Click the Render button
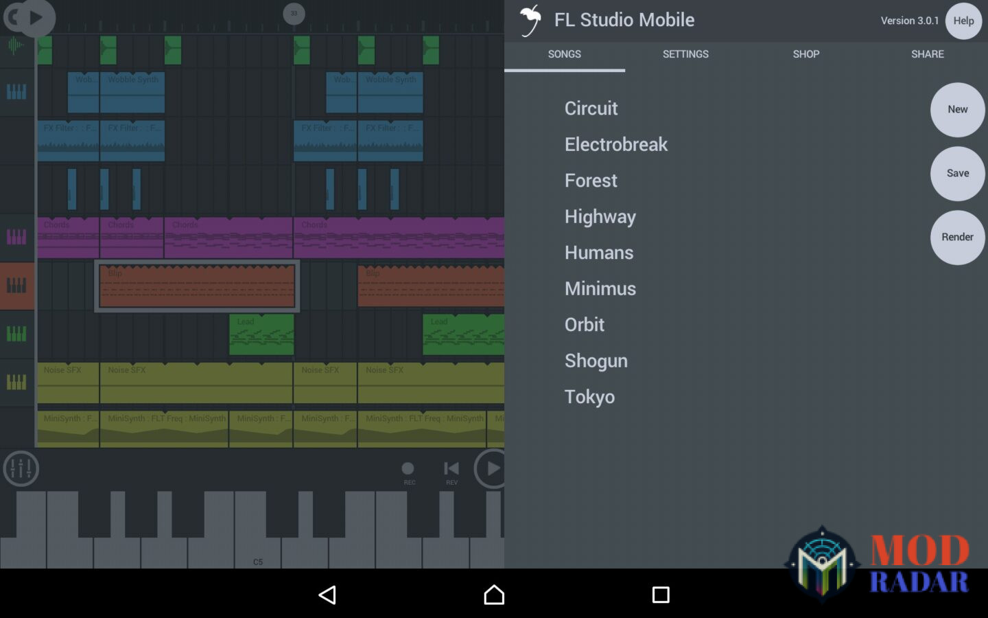Viewport: 988px width, 618px height. 958,238
